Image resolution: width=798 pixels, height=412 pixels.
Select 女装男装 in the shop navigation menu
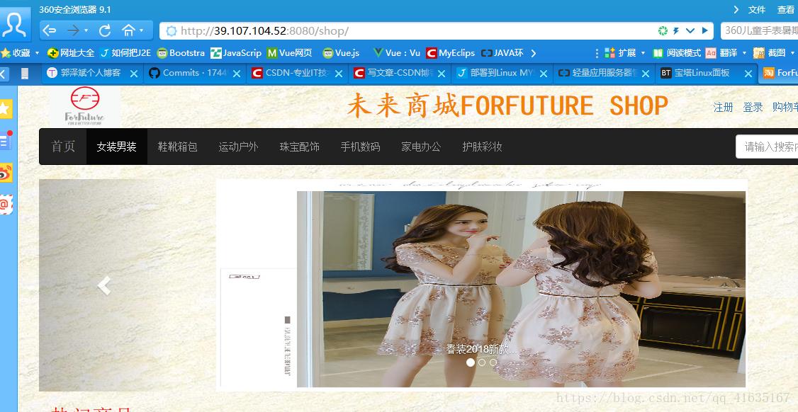click(x=116, y=147)
